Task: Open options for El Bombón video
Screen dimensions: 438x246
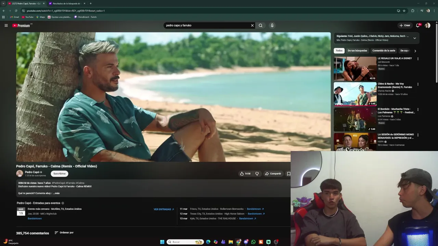Action: pyautogui.click(x=418, y=110)
